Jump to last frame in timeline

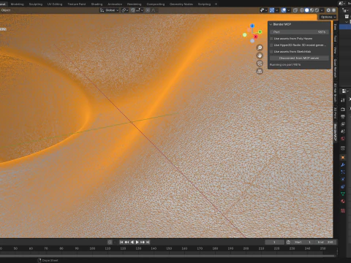coord(148,242)
